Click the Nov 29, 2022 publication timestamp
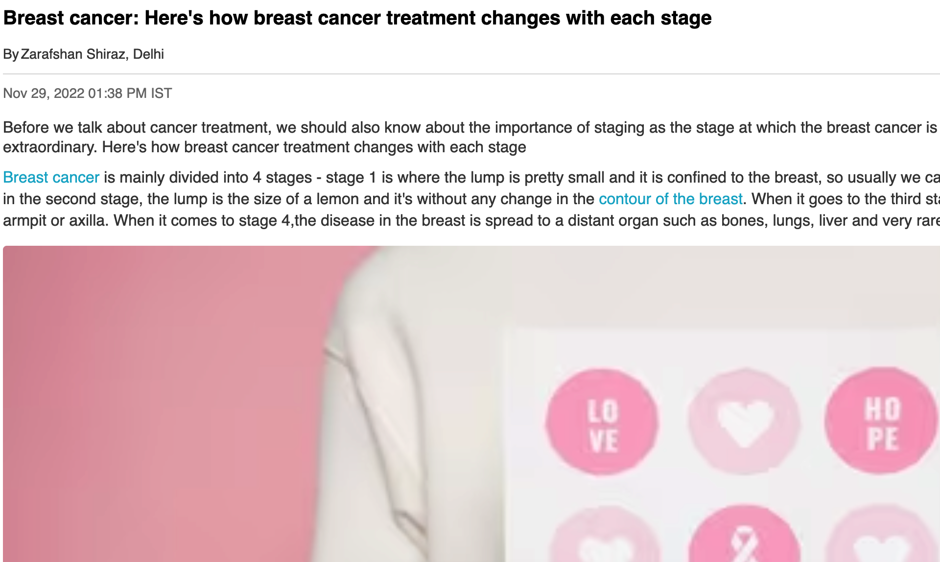940x562 pixels. point(88,93)
